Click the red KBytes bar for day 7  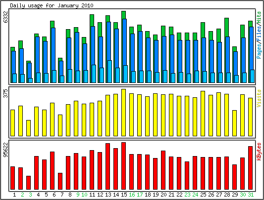tap(60, 181)
